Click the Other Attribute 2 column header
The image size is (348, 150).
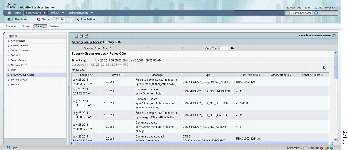pyautogui.click(x=281, y=75)
